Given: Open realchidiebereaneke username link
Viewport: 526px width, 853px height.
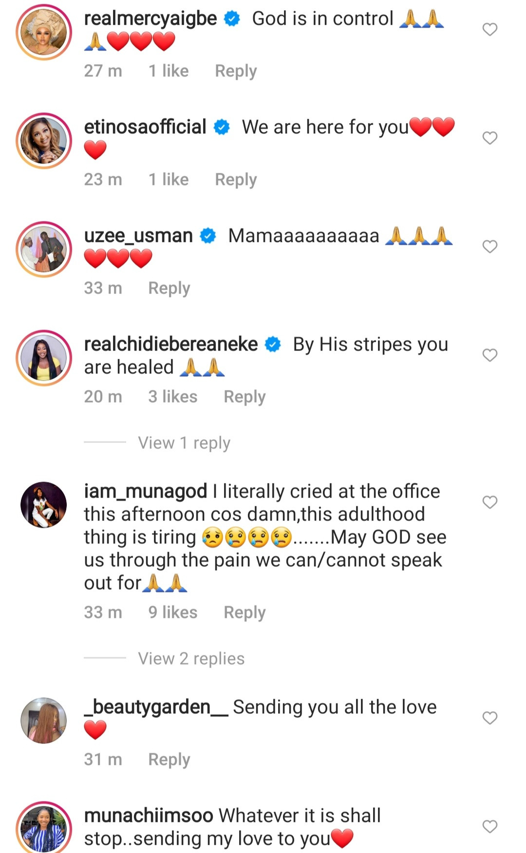Looking at the screenshot, I should pos(171,344).
